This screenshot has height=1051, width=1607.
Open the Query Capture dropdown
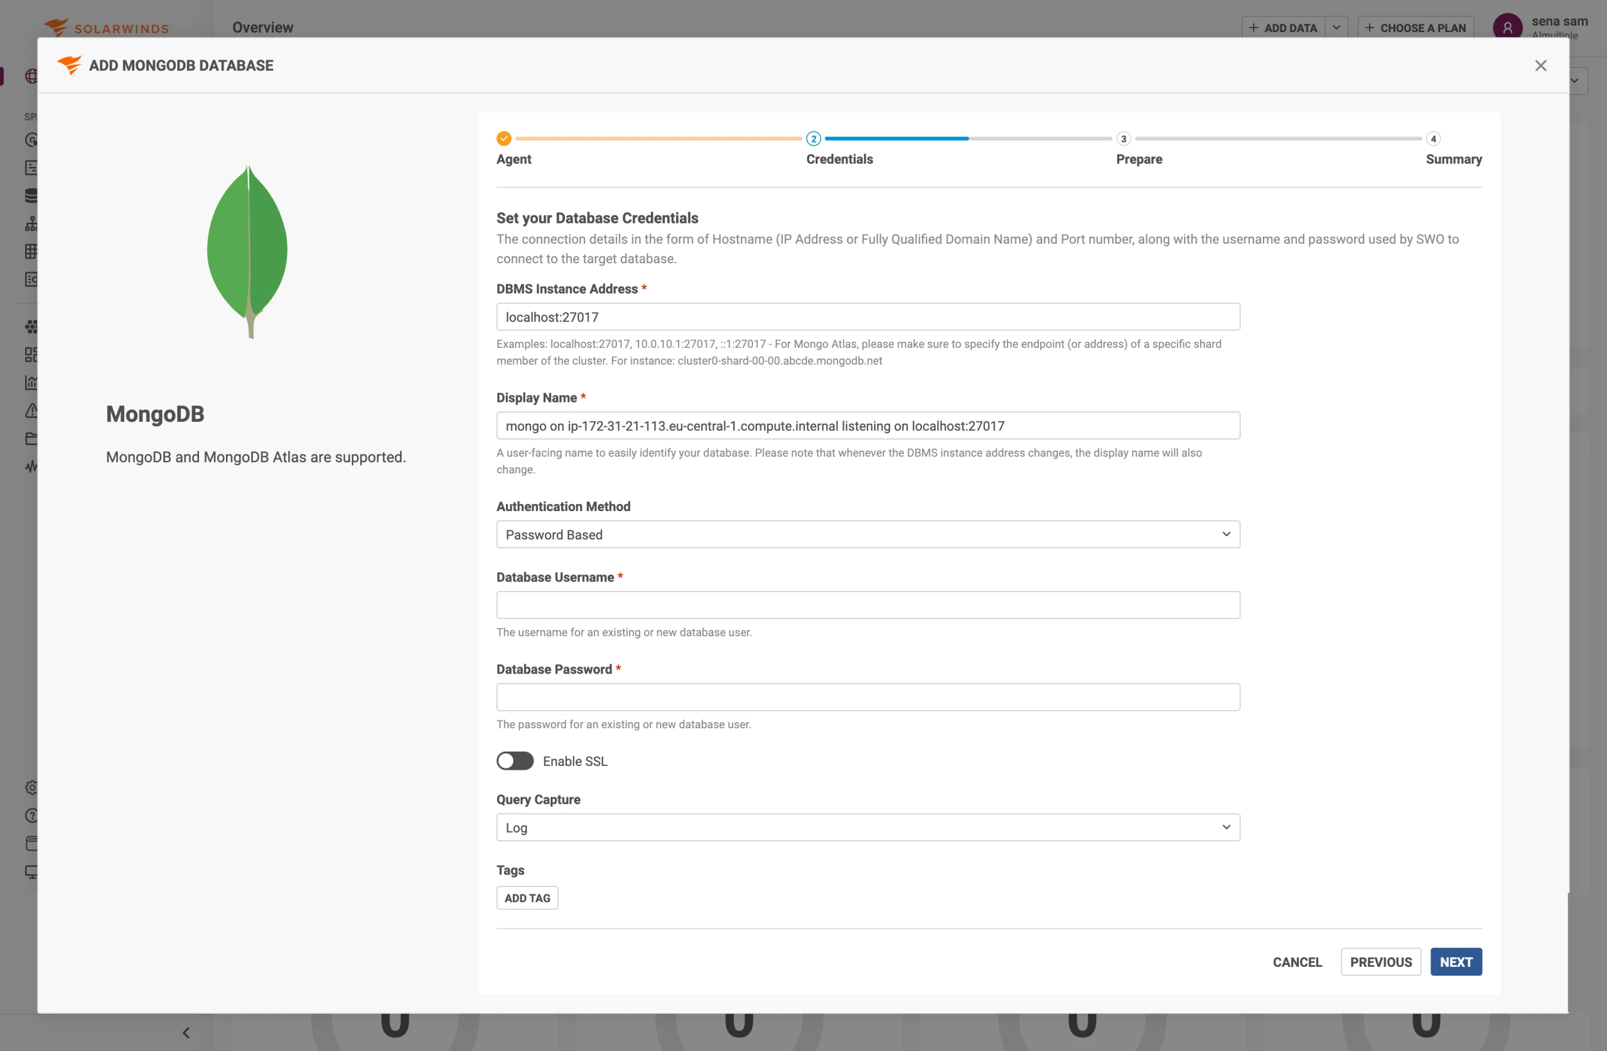pos(868,827)
